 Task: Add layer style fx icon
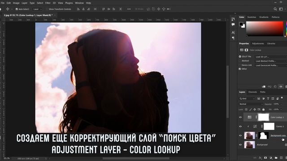click(260, 158)
